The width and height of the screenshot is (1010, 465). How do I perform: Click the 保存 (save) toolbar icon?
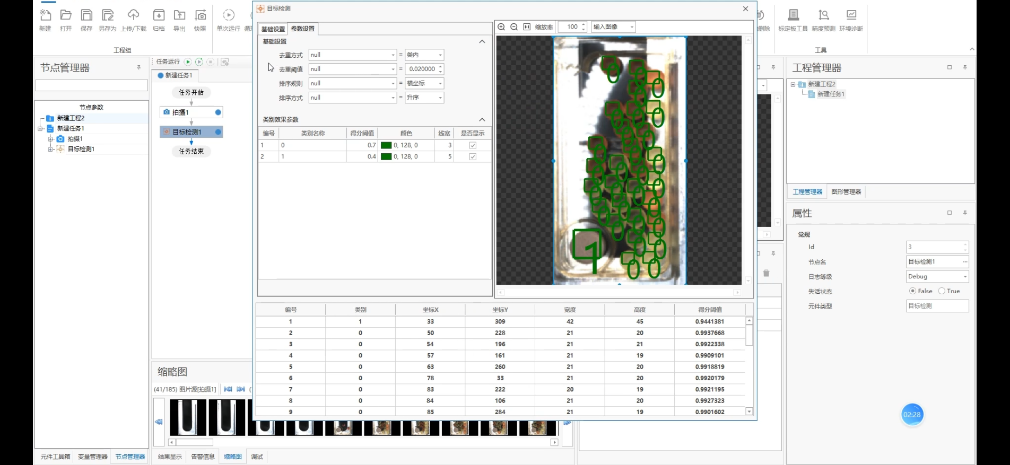point(86,15)
